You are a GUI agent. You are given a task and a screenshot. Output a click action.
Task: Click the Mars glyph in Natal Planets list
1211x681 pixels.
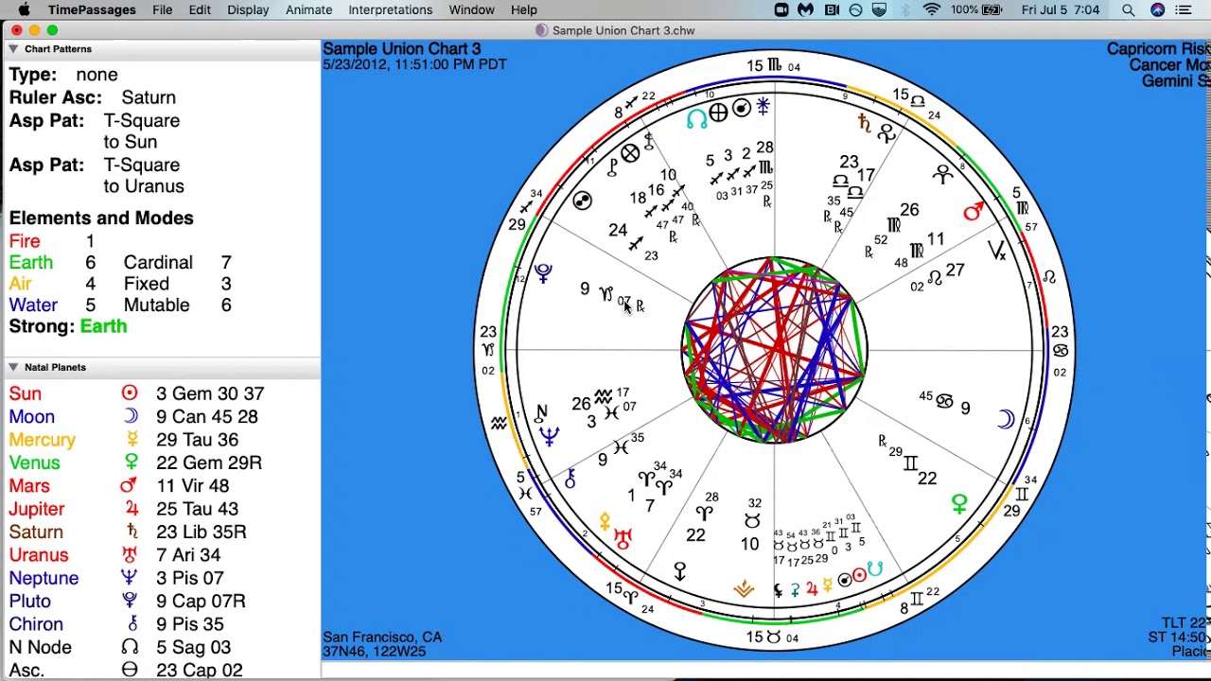129,485
